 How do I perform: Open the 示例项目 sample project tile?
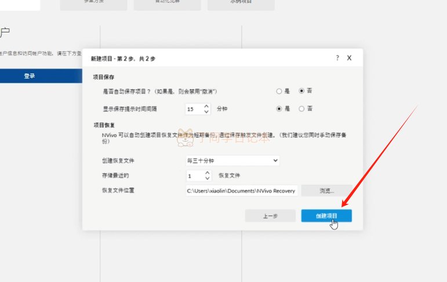241,3
